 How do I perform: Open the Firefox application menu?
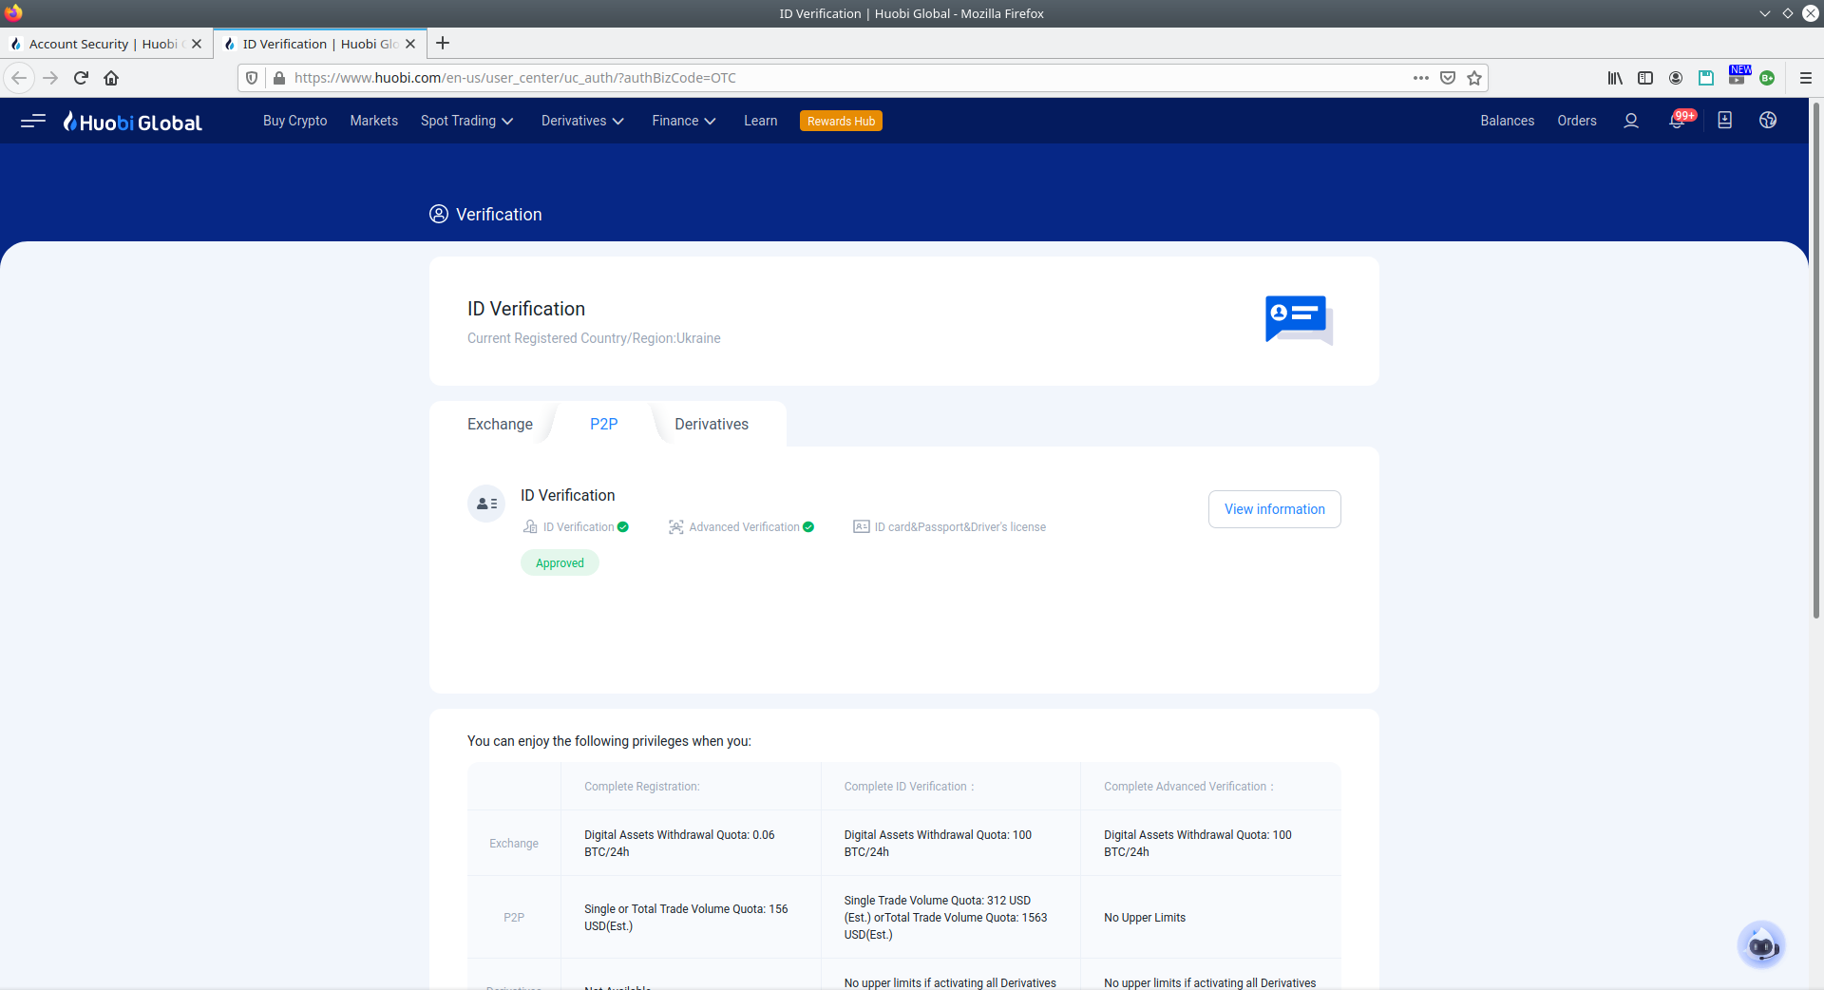[x=1806, y=78]
